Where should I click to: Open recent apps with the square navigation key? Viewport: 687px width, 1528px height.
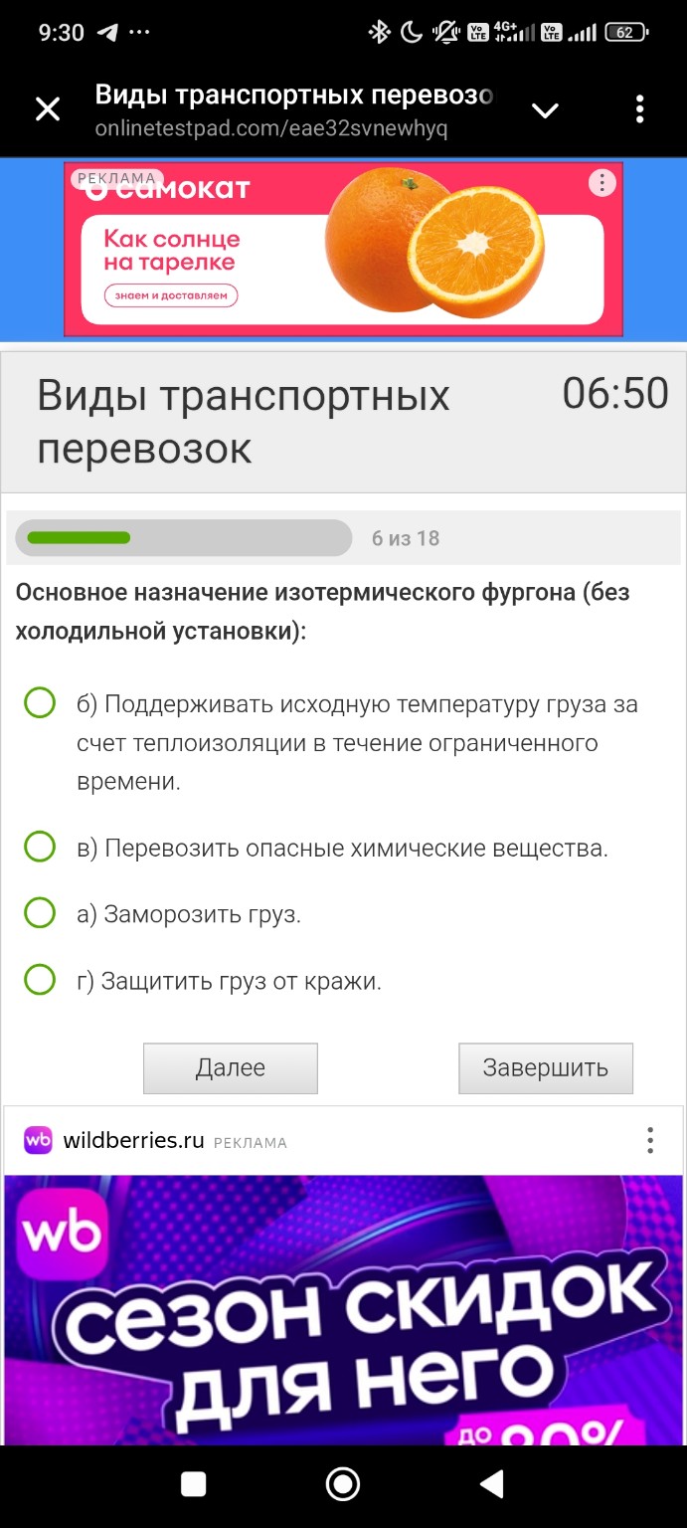coord(191,1483)
